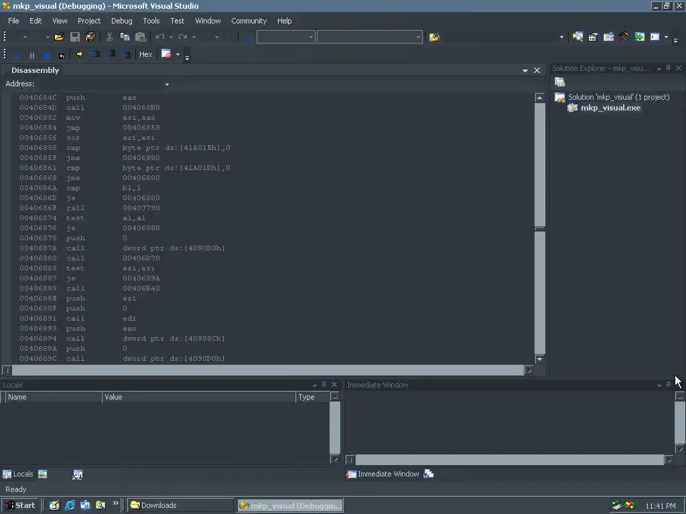Toggle Hex display button
Screen dimensions: 686x514
[x=145, y=54]
